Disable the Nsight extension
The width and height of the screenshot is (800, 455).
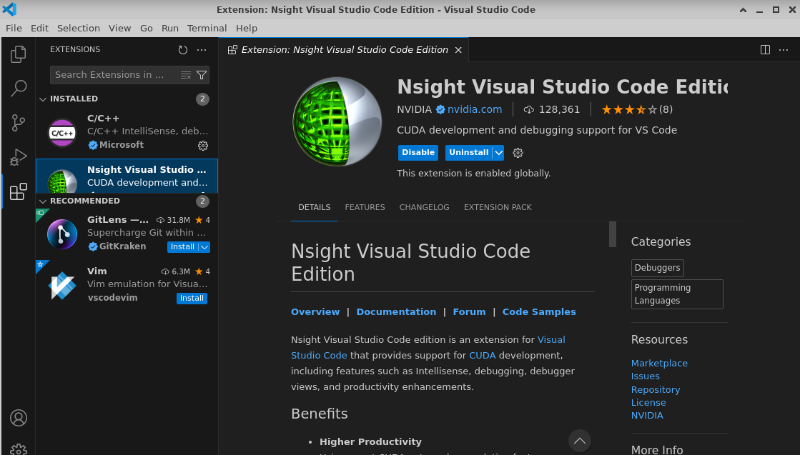point(418,152)
